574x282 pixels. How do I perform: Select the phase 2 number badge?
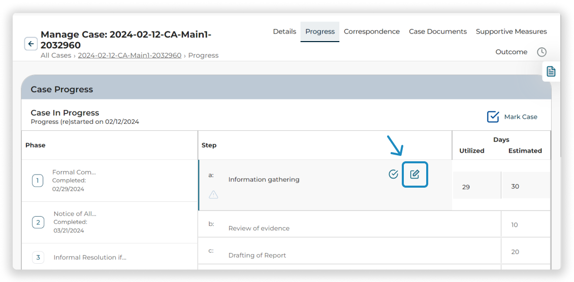click(38, 222)
